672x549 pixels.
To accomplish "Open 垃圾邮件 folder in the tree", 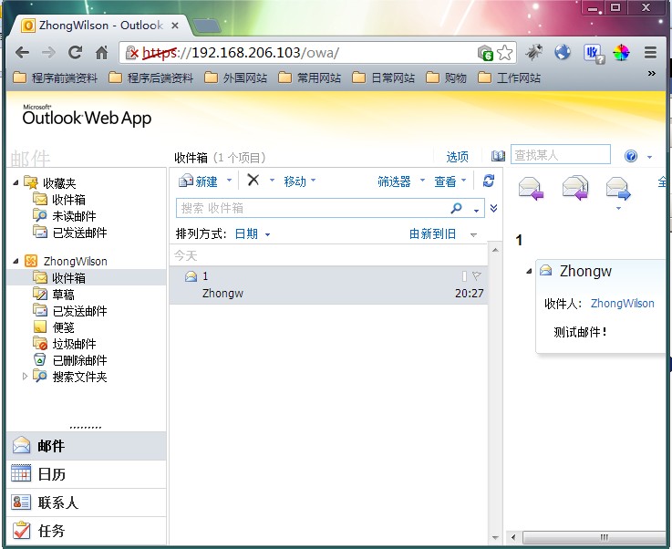I will pyautogui.click(x=74, y=344).
